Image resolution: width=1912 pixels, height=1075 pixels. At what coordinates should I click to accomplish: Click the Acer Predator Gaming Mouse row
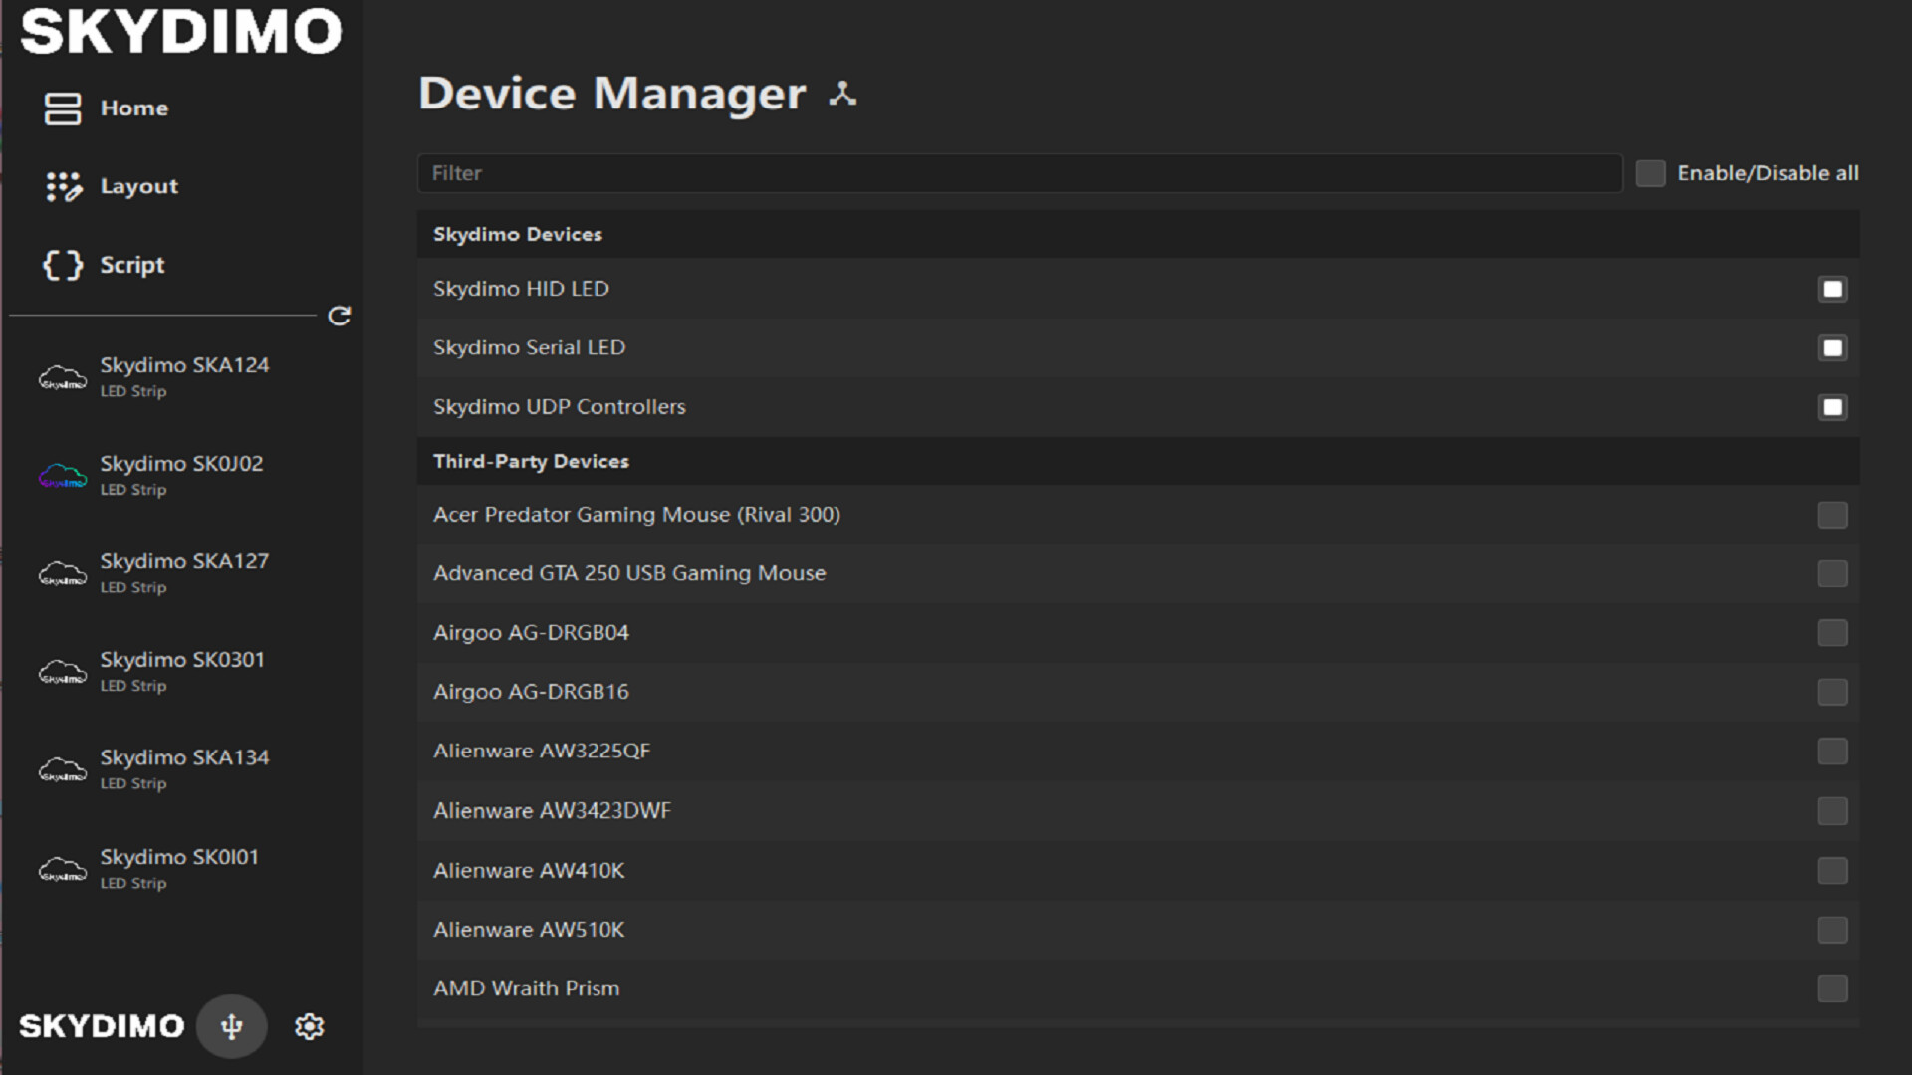[636, 514]
